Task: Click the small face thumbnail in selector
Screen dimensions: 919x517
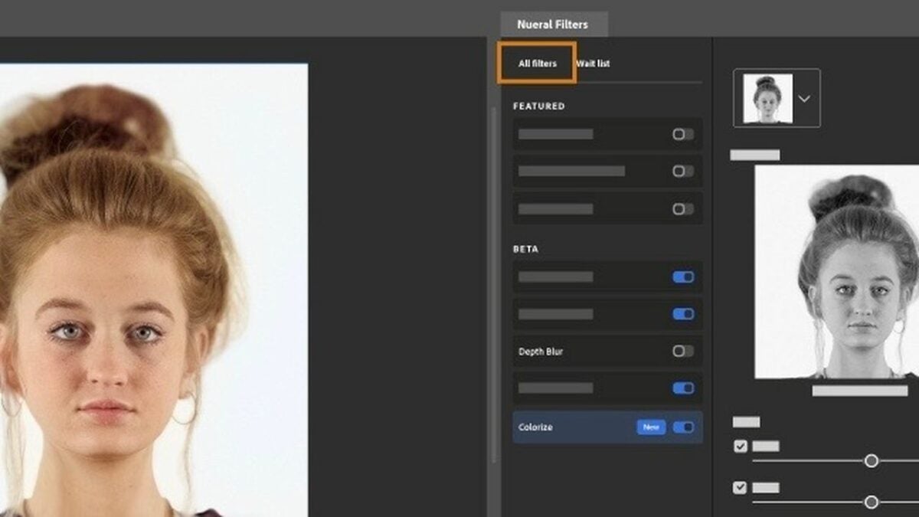Action: click(x=767, y=98)
